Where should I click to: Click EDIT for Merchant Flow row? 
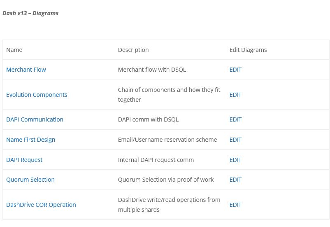click(x=235, y=70)
